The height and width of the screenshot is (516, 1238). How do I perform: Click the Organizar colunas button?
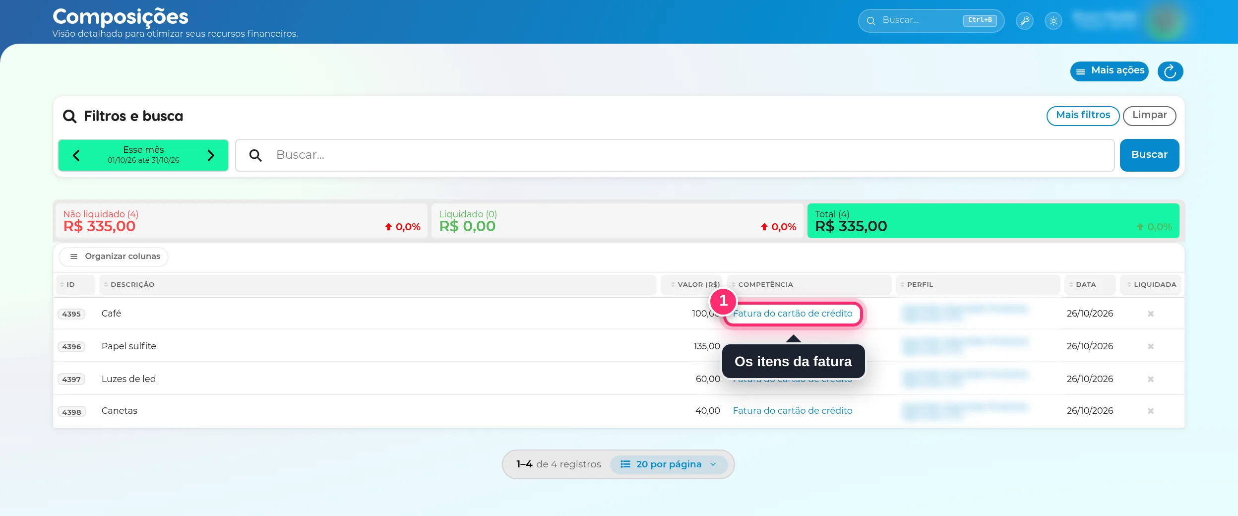[x=114, y=257]
